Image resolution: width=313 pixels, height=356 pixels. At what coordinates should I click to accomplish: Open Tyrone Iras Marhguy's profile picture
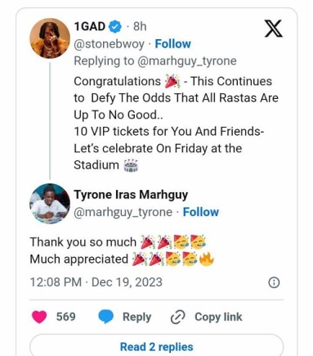(x=50, y=204)
